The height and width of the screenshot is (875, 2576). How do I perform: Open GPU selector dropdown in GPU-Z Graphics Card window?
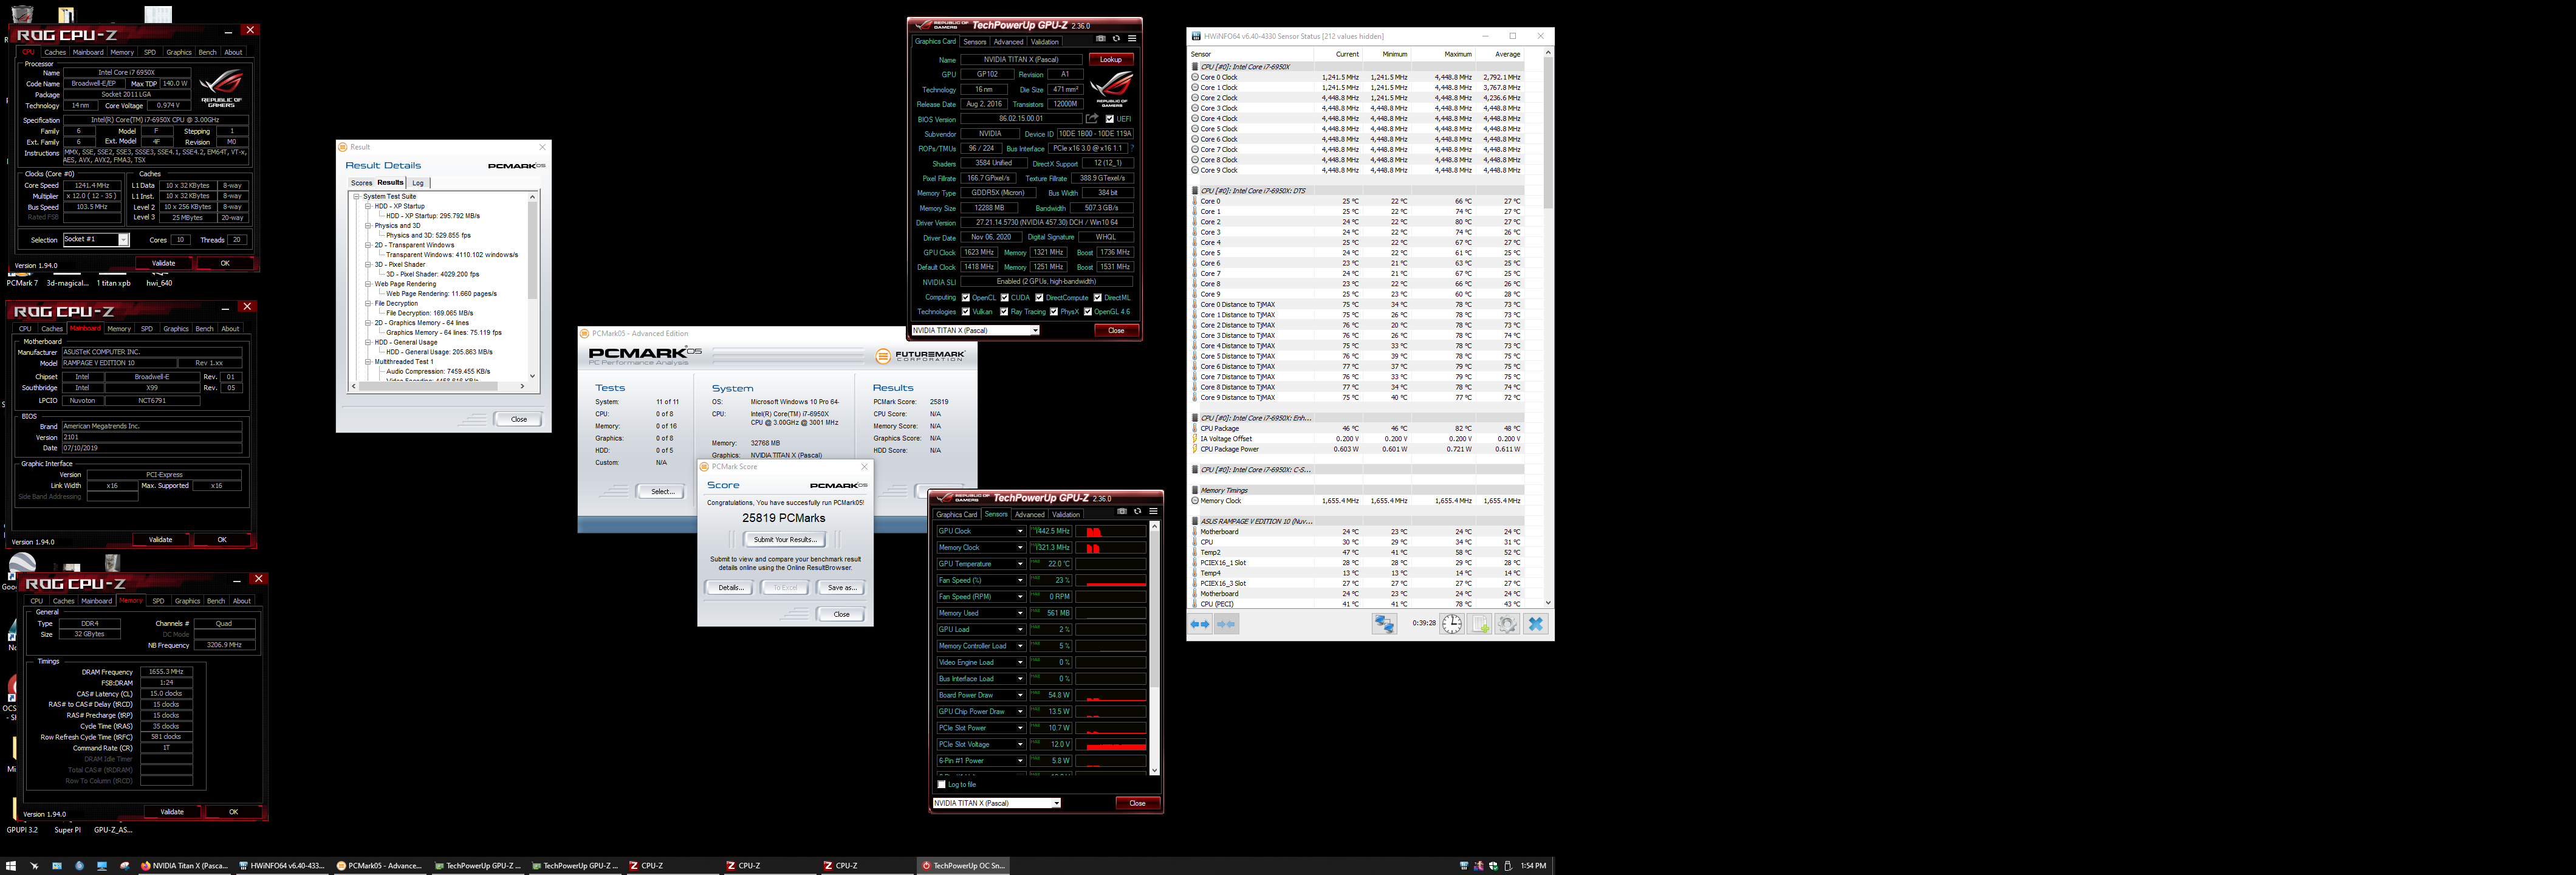[975, 330]
